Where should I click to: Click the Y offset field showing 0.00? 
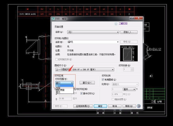tap(65, 98)
